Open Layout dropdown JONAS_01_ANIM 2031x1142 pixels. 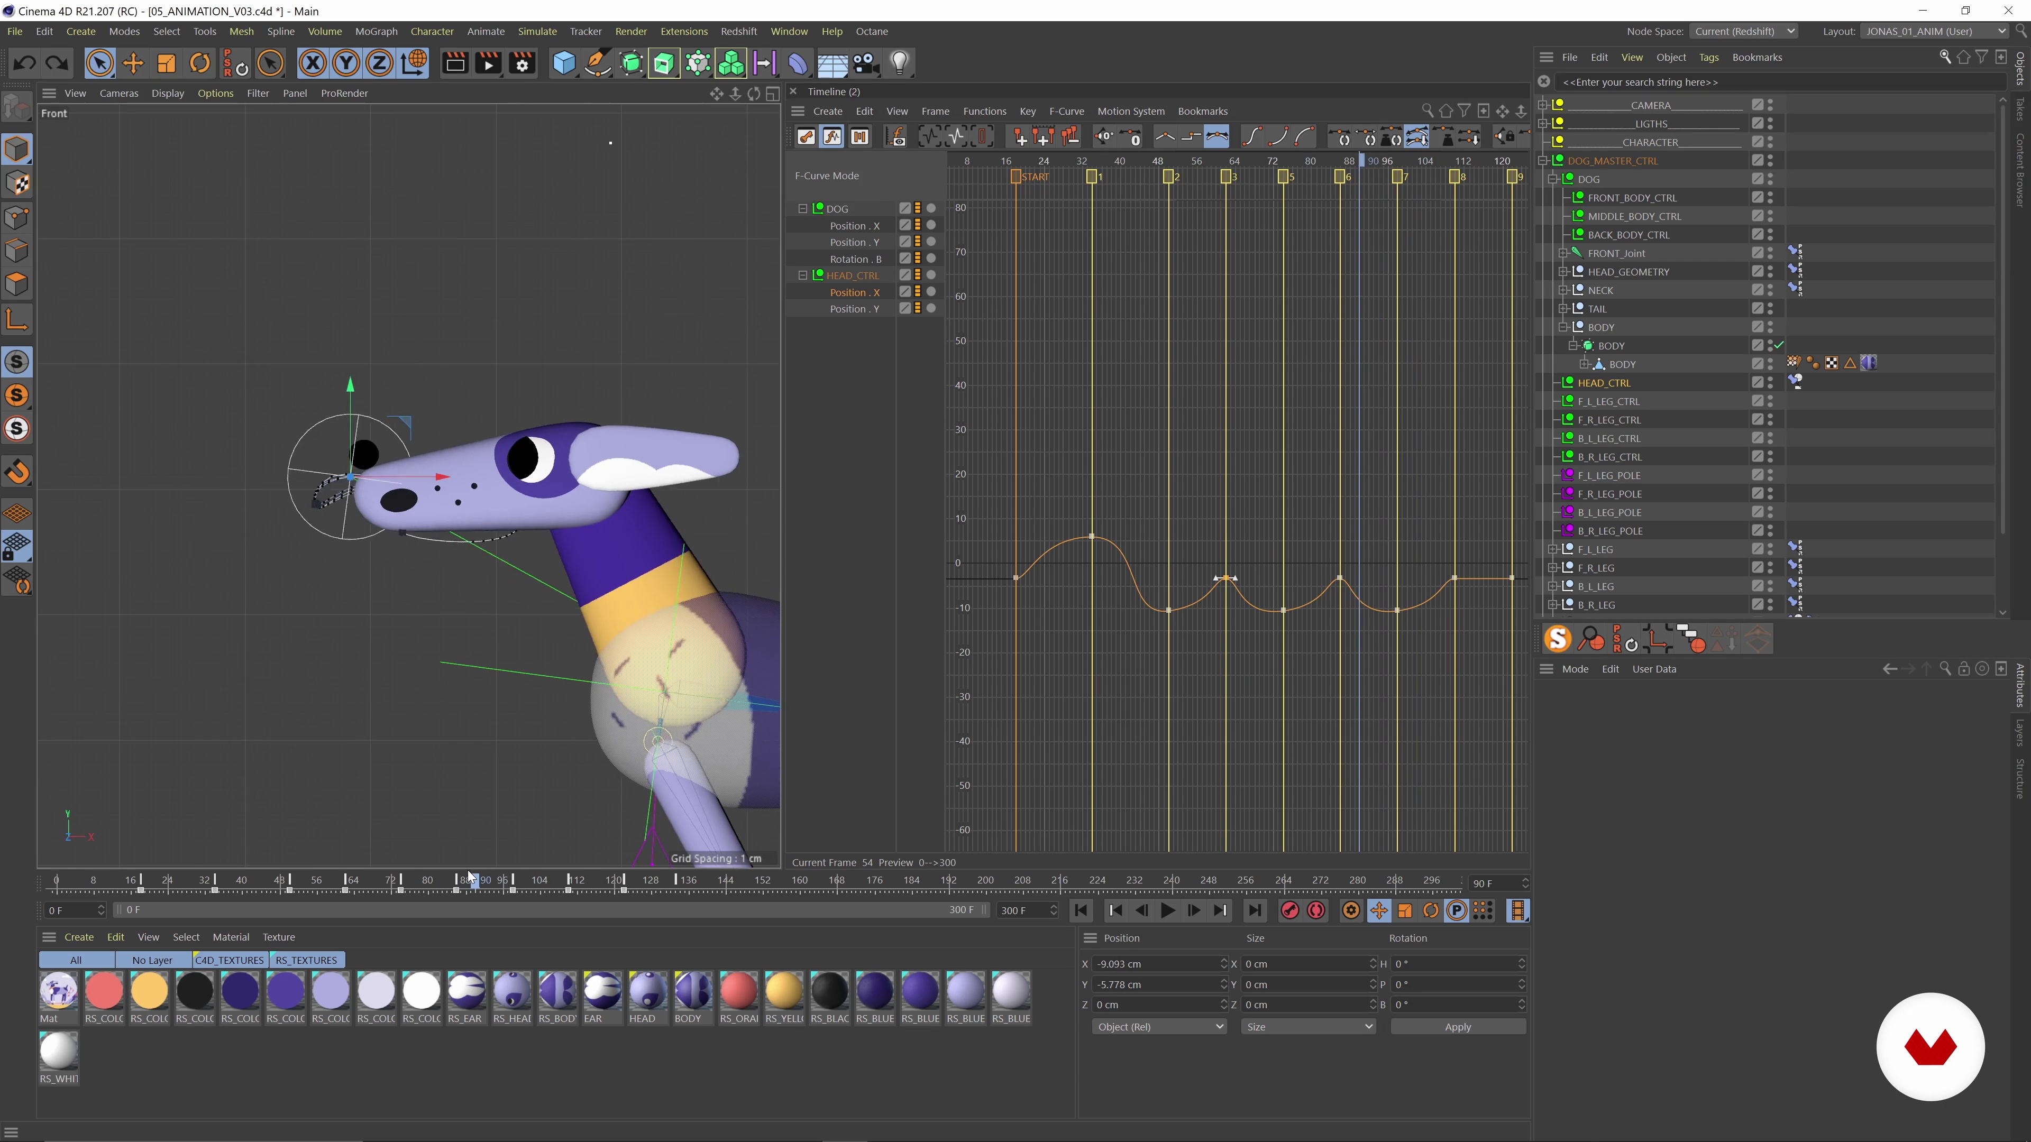pyautogui.click(x=1934, y=32)
